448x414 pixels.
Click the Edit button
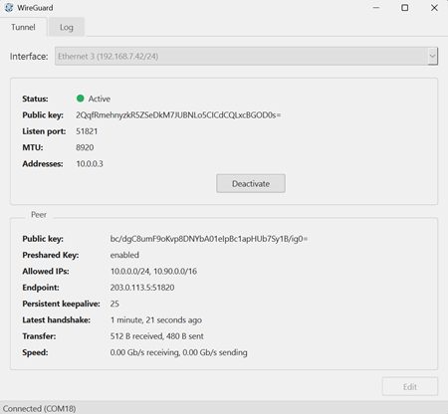pyautogui.click(x=410, y=387)
